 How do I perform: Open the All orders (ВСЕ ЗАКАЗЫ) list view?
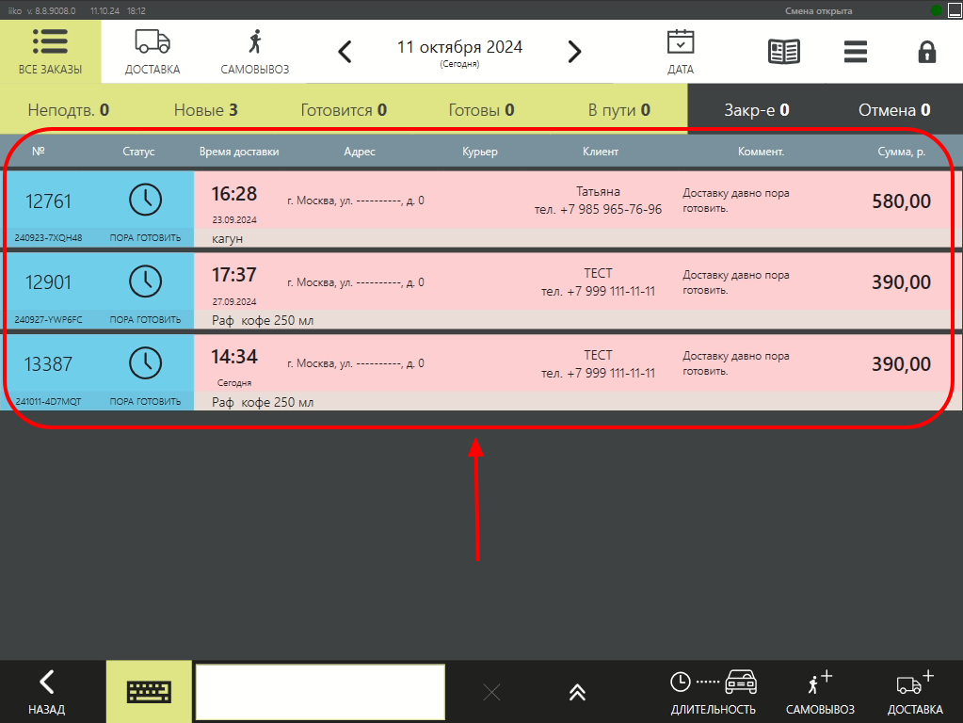click(50, 52)
